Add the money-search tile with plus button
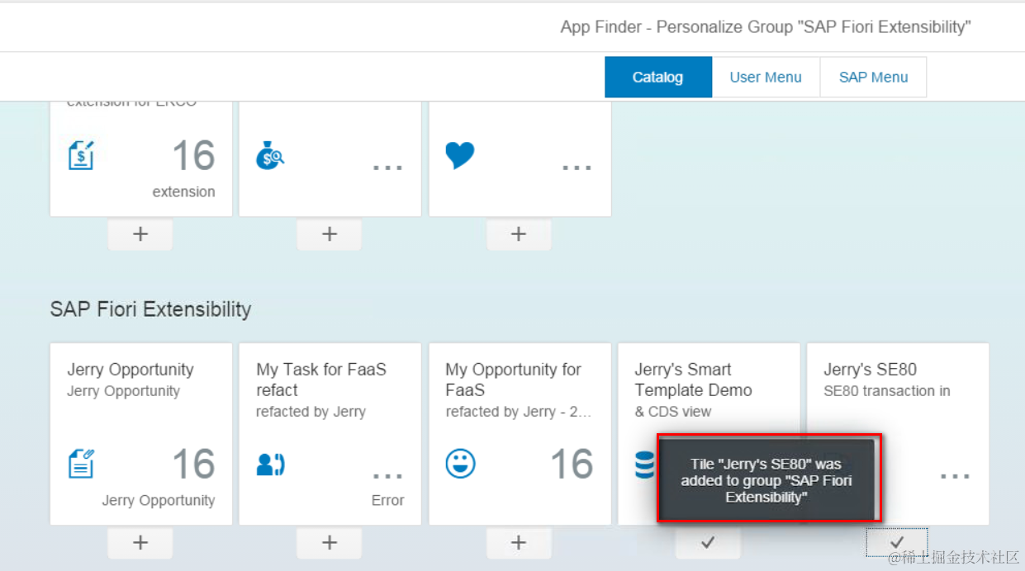This screenshot has width=1025, height=571. 330,234
